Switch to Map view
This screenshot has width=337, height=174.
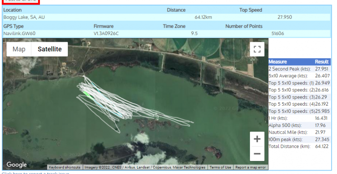click(19, 49)
